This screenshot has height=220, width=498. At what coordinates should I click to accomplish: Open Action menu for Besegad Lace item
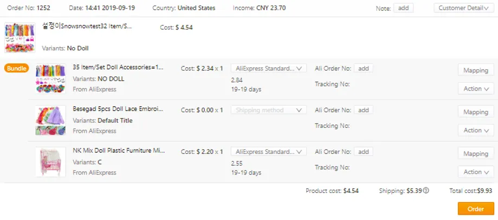coord(476,131)
